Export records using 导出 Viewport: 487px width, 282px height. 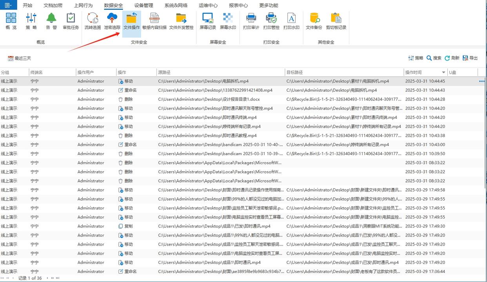coord(470,58)
